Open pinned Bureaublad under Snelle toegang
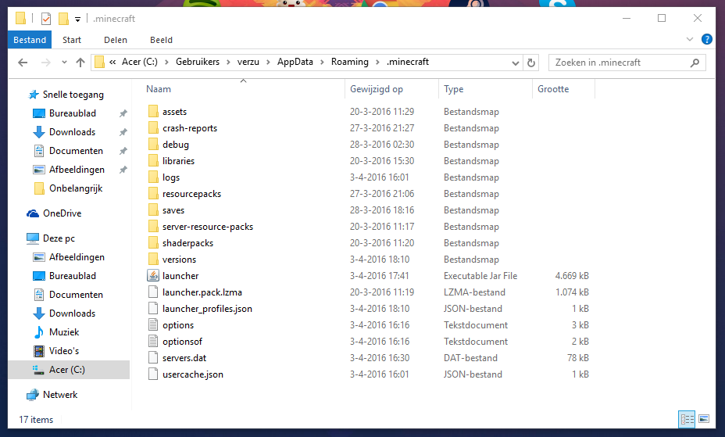 click(x=73, y=113)
